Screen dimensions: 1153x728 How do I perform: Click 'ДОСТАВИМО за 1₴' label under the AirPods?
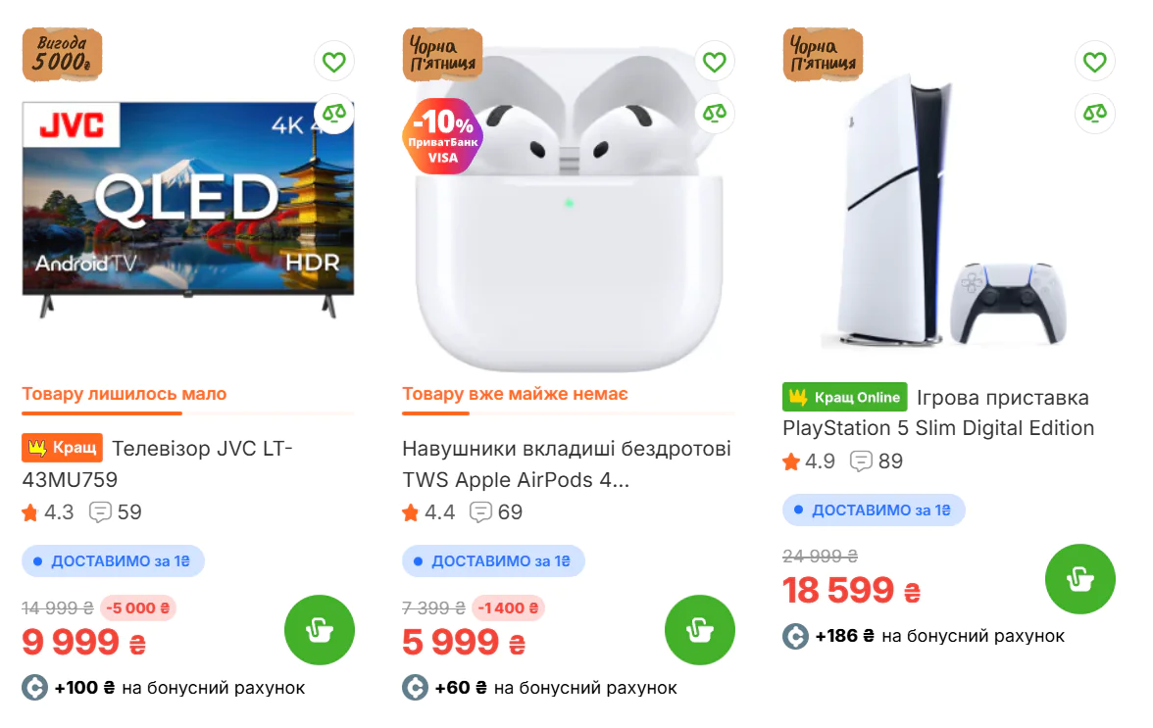click(491, 560)
